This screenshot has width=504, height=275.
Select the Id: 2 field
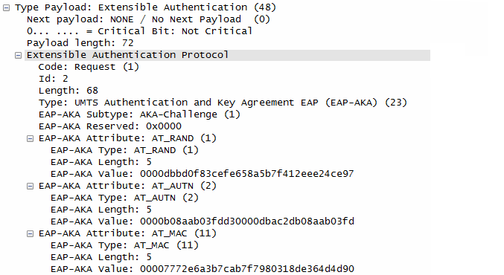[x=54, y=79]
